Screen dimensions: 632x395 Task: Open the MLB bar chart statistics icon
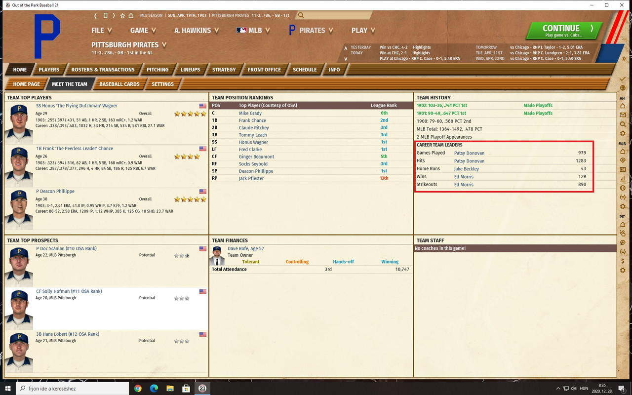pyautogui.click(x=623, y=179)
